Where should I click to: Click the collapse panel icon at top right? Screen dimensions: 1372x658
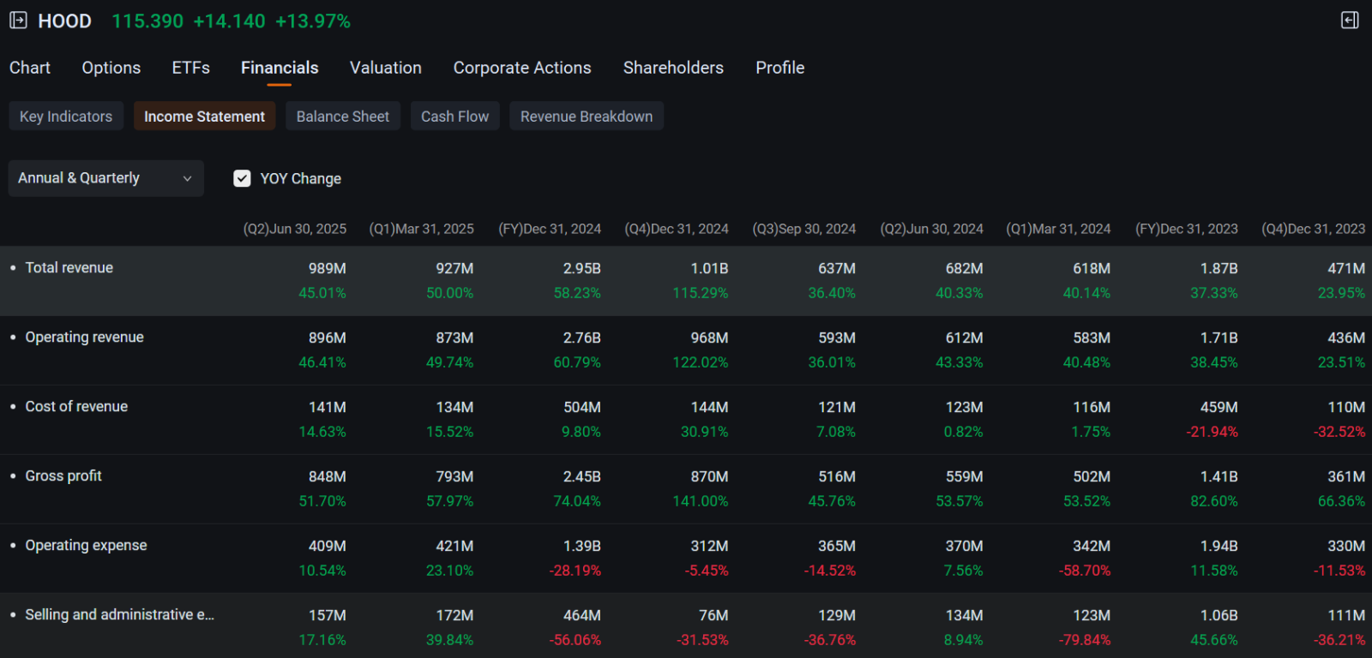(1350, 21)
